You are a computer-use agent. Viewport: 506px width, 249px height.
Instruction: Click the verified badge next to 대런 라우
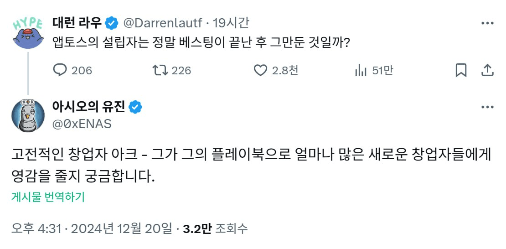pos(111,22)
